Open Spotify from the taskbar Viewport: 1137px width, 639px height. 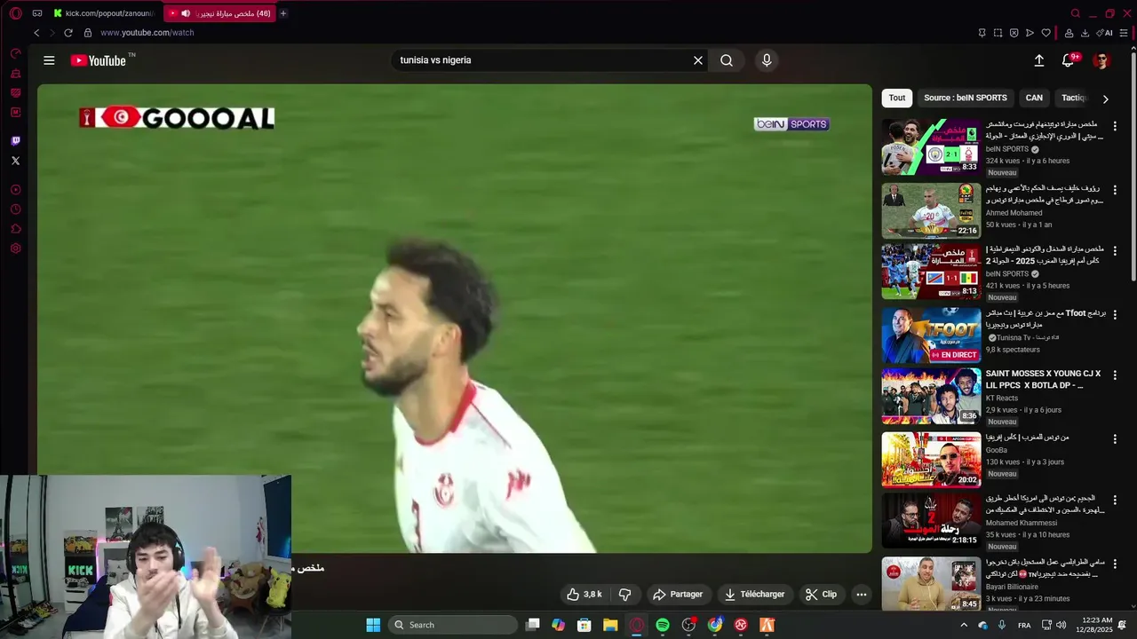663,625
